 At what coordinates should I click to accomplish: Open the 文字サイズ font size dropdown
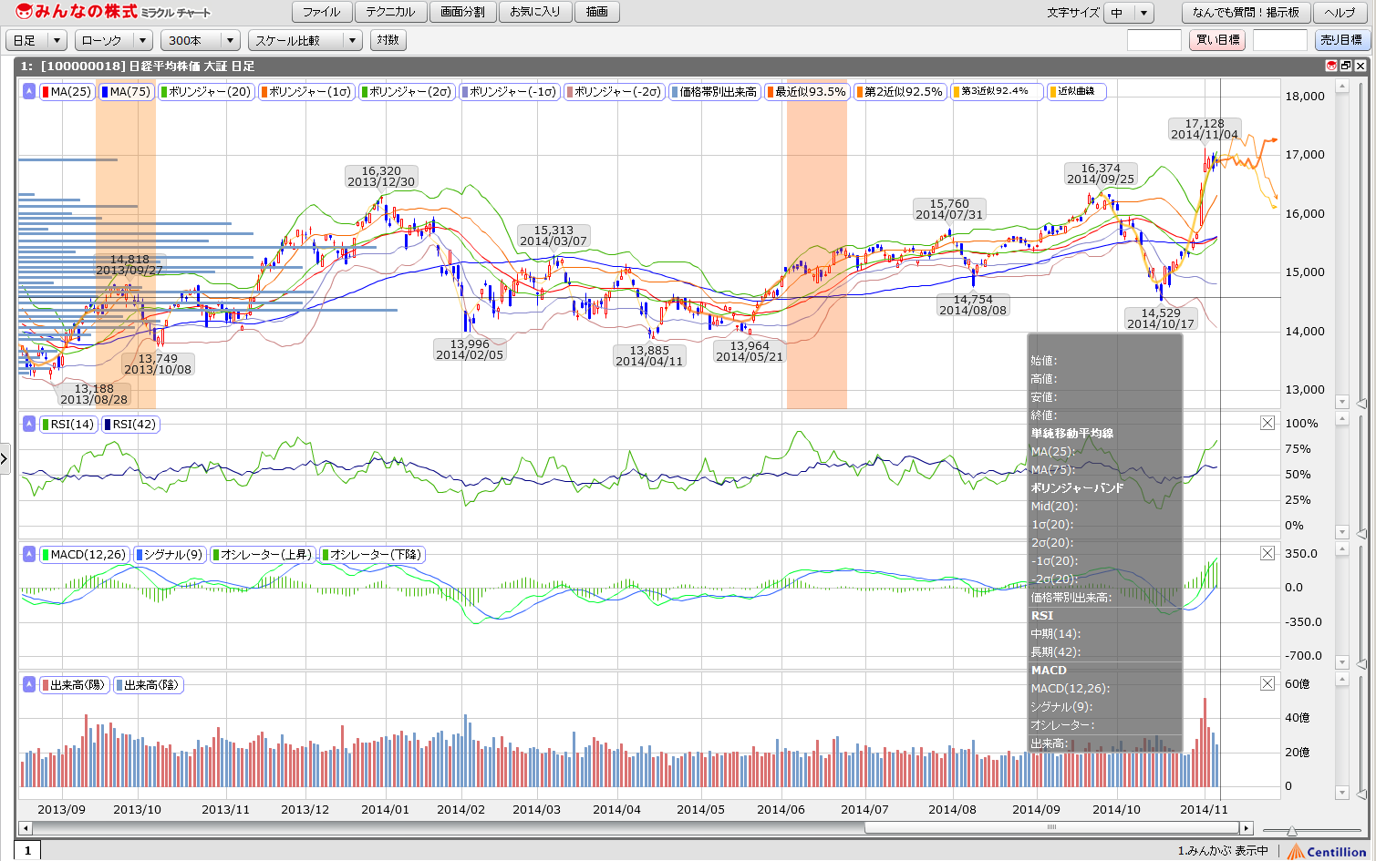point(1129,13)
